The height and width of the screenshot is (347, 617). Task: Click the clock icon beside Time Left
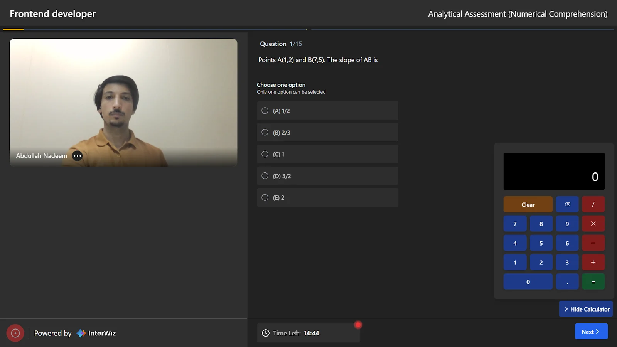click(x=266, y=333)
